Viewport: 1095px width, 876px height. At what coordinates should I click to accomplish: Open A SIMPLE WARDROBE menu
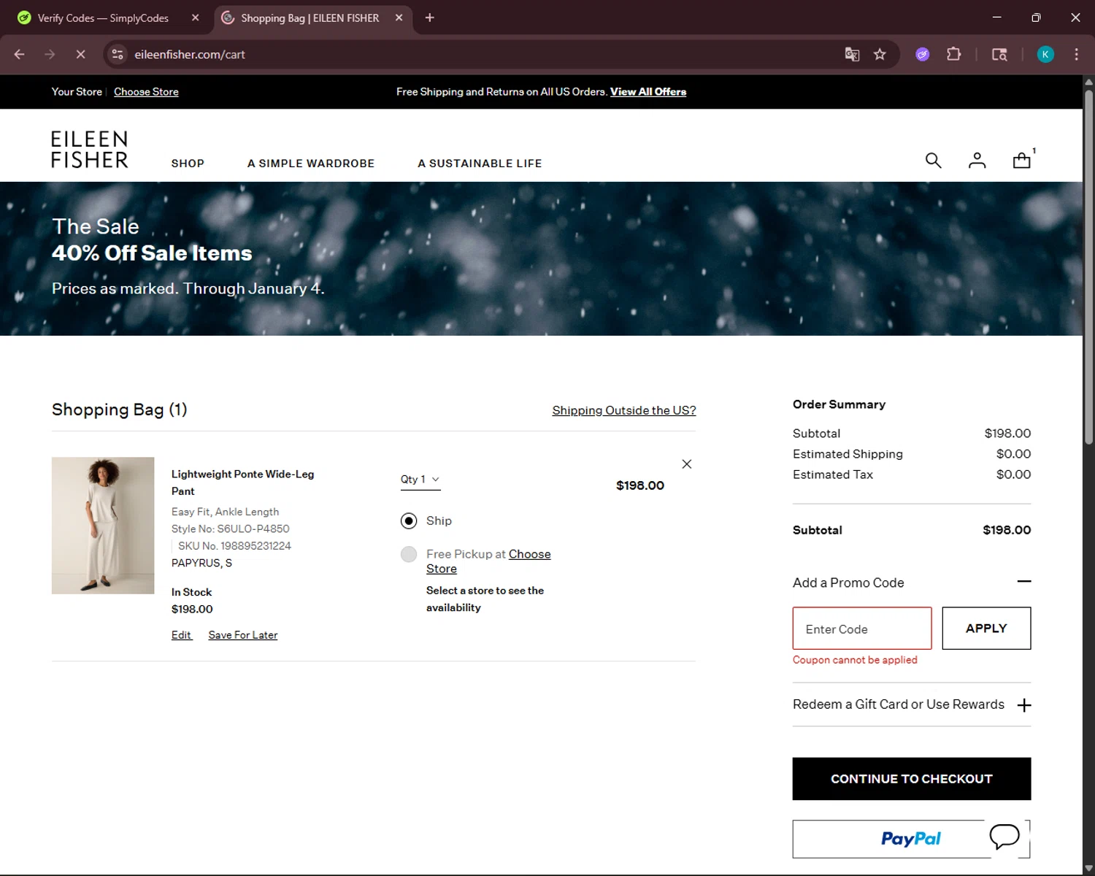click(x=311, y=164)
